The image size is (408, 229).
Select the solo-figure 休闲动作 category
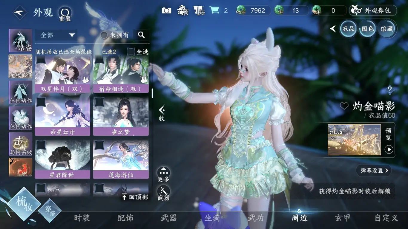coord(21,92)
